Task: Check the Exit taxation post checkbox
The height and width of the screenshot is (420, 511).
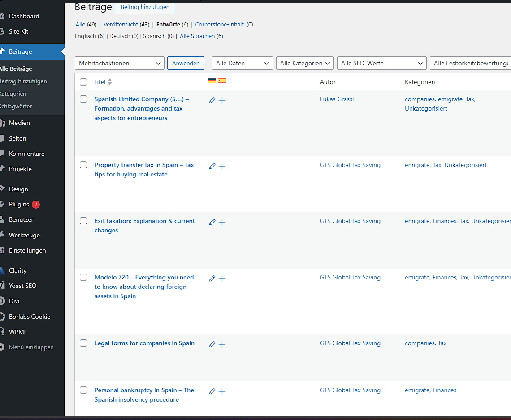Action: (83, 221)
